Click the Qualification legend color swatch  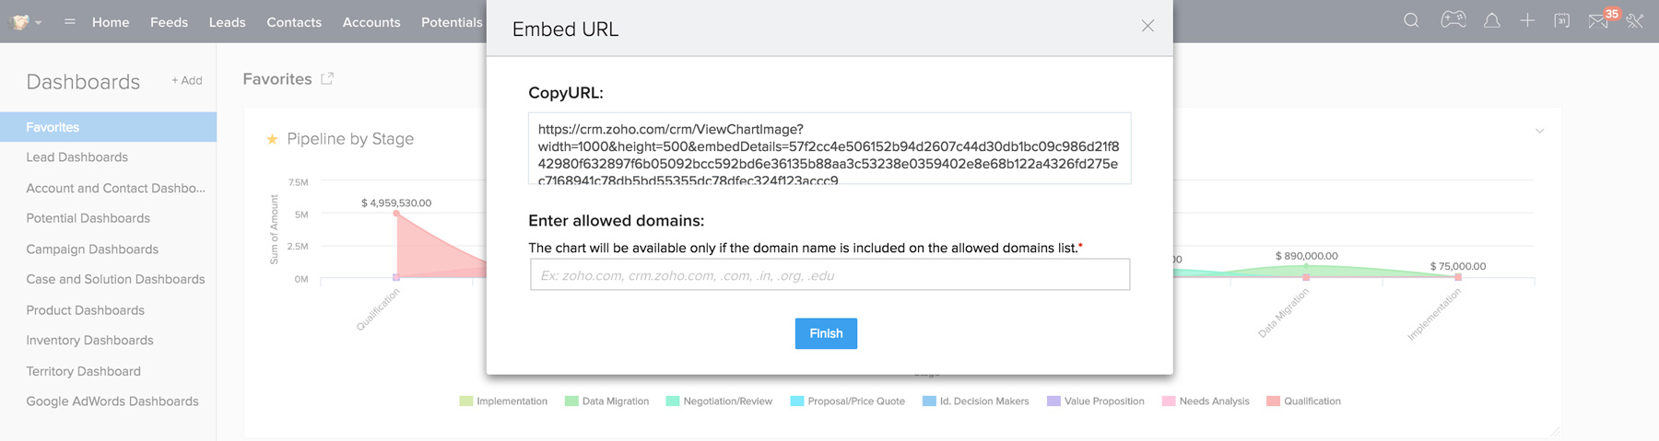1273,401
